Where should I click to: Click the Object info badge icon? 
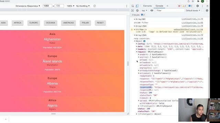(144, 41)
